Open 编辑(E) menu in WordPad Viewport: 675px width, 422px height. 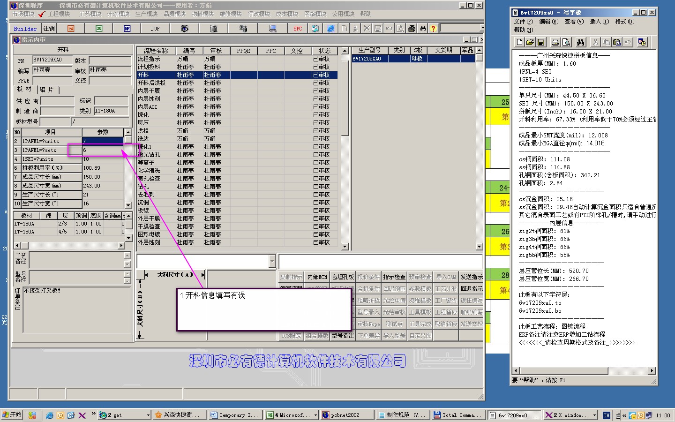(x=548, y=22)
